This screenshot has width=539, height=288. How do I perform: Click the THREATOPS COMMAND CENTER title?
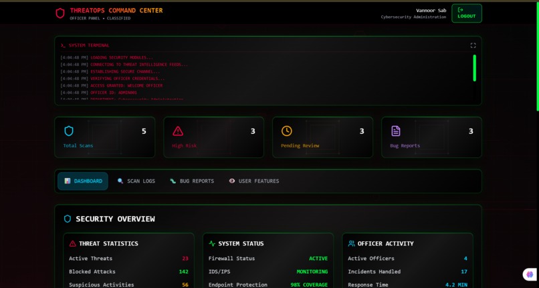[x=116, y=10]
